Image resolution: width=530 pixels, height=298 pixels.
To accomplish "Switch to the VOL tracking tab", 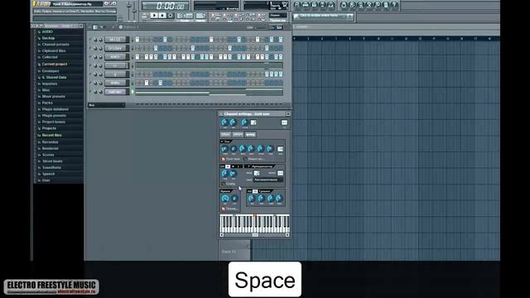I will (x=250, y=191).
